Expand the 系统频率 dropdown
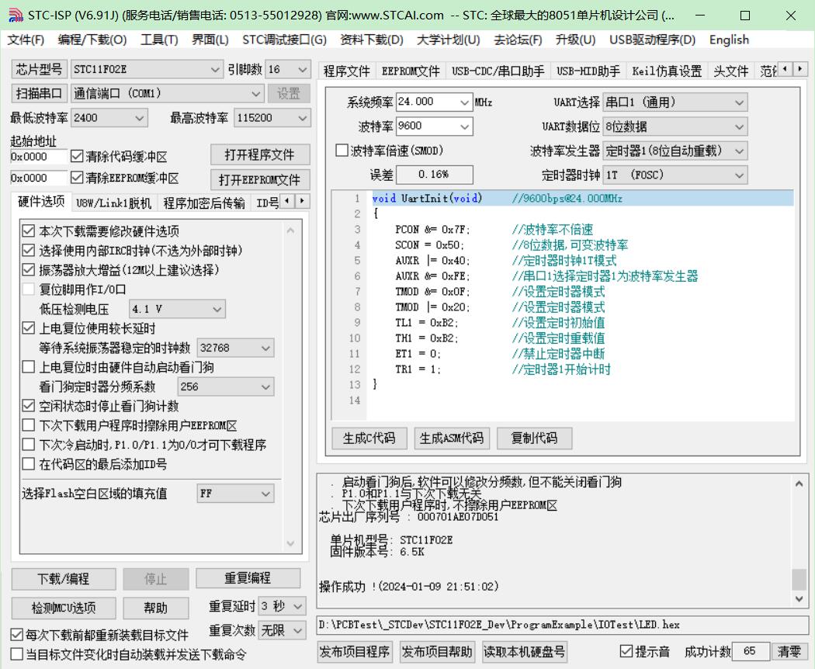Image resolution: width=815 pixels, height=669 pixels. click(435, 102)
